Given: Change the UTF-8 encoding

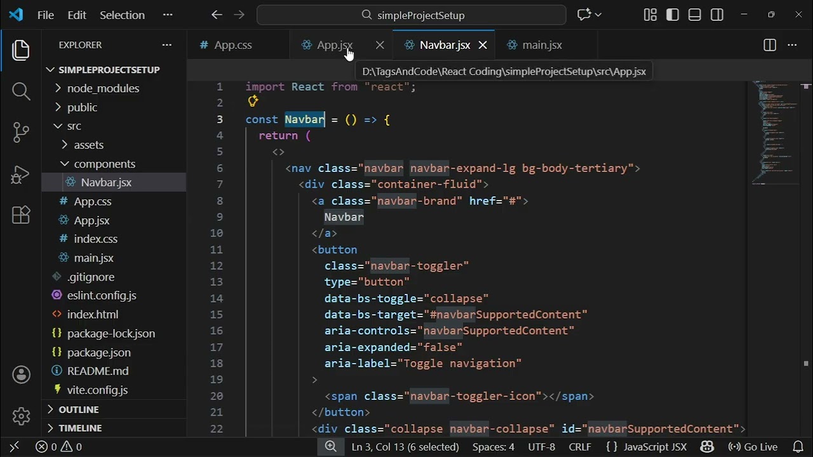Looking at the screenshot, I should (541, 447).
